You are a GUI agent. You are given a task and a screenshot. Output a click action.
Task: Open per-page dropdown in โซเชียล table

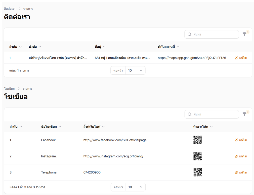tap(136, 187)
